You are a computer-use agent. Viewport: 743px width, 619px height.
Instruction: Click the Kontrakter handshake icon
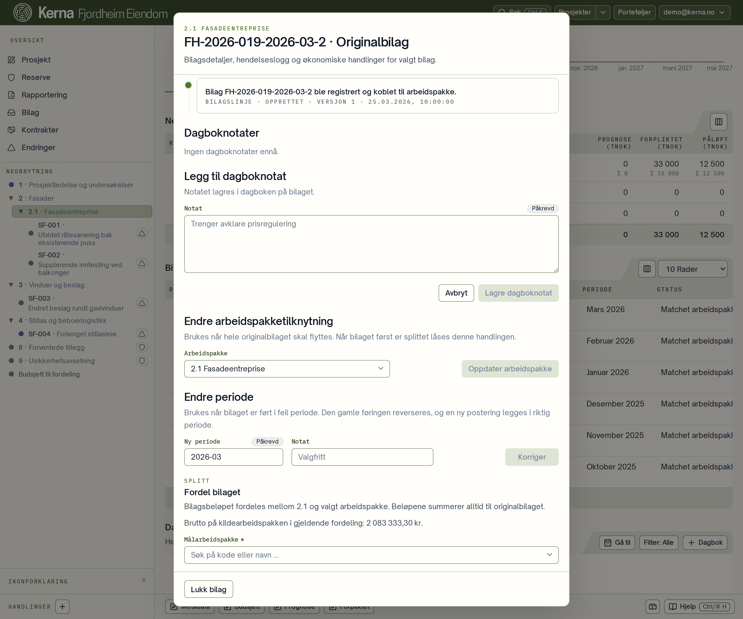click(x=11, y=130)
